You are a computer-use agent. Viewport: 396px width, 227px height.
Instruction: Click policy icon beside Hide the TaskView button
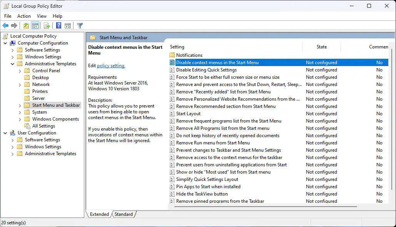(172, 194)
